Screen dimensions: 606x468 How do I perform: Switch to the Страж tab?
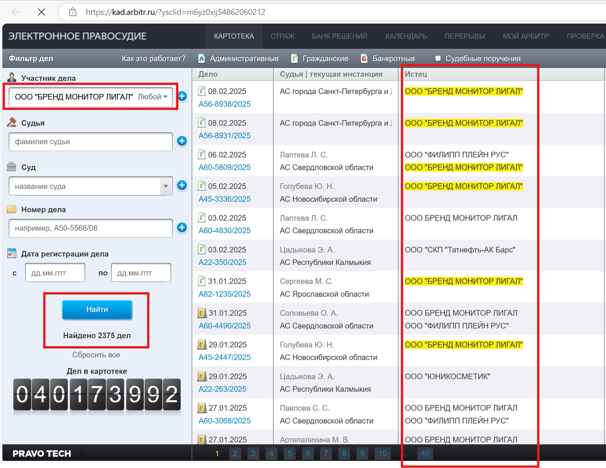[x=282, y=36]
